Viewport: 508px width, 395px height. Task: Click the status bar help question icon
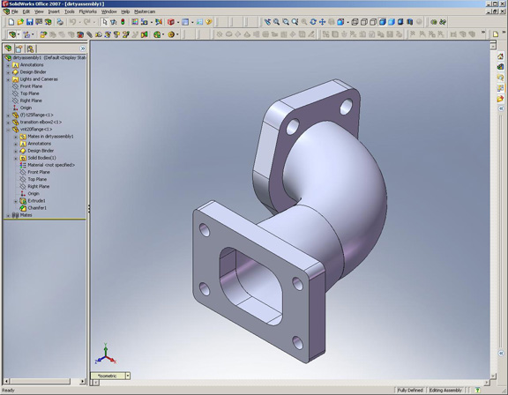pyautogui.click(x=477, y=390)
